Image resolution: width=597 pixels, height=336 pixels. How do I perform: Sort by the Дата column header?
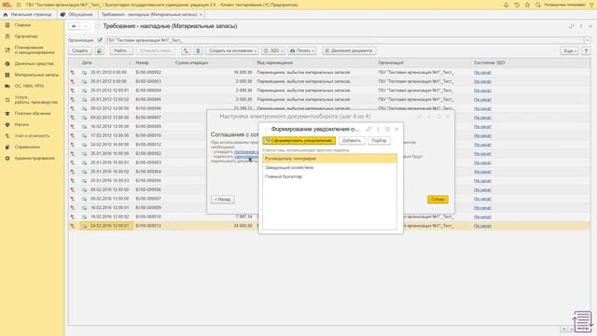coord(105,63)
